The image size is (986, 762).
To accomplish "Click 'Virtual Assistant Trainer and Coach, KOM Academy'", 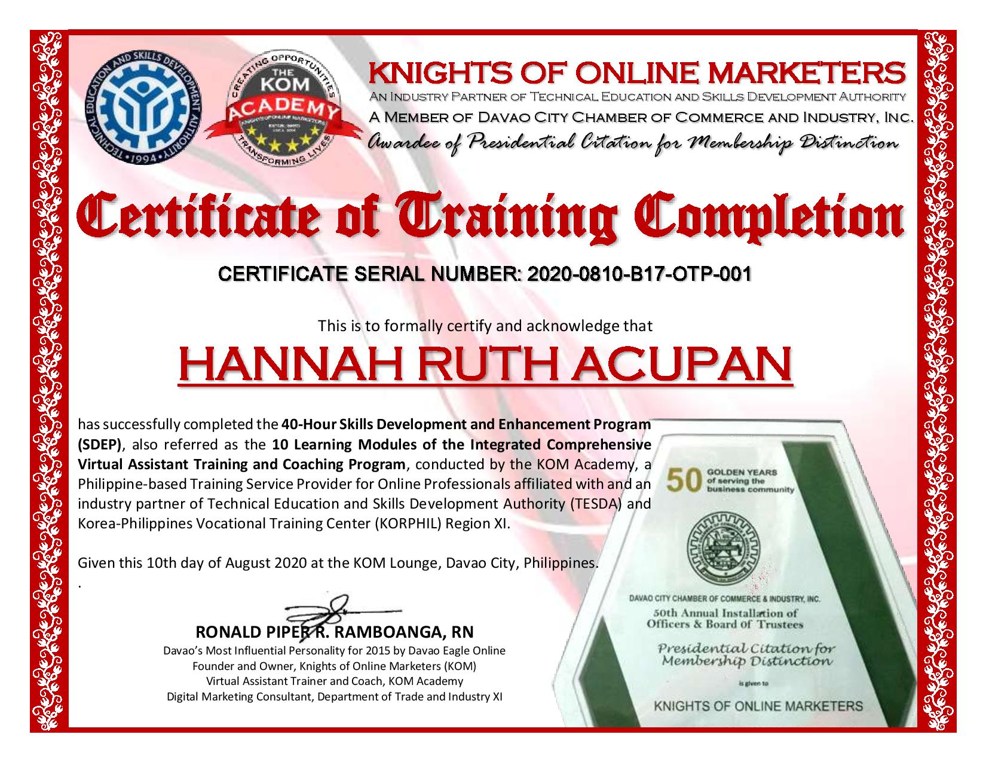I will pos(335,681).
